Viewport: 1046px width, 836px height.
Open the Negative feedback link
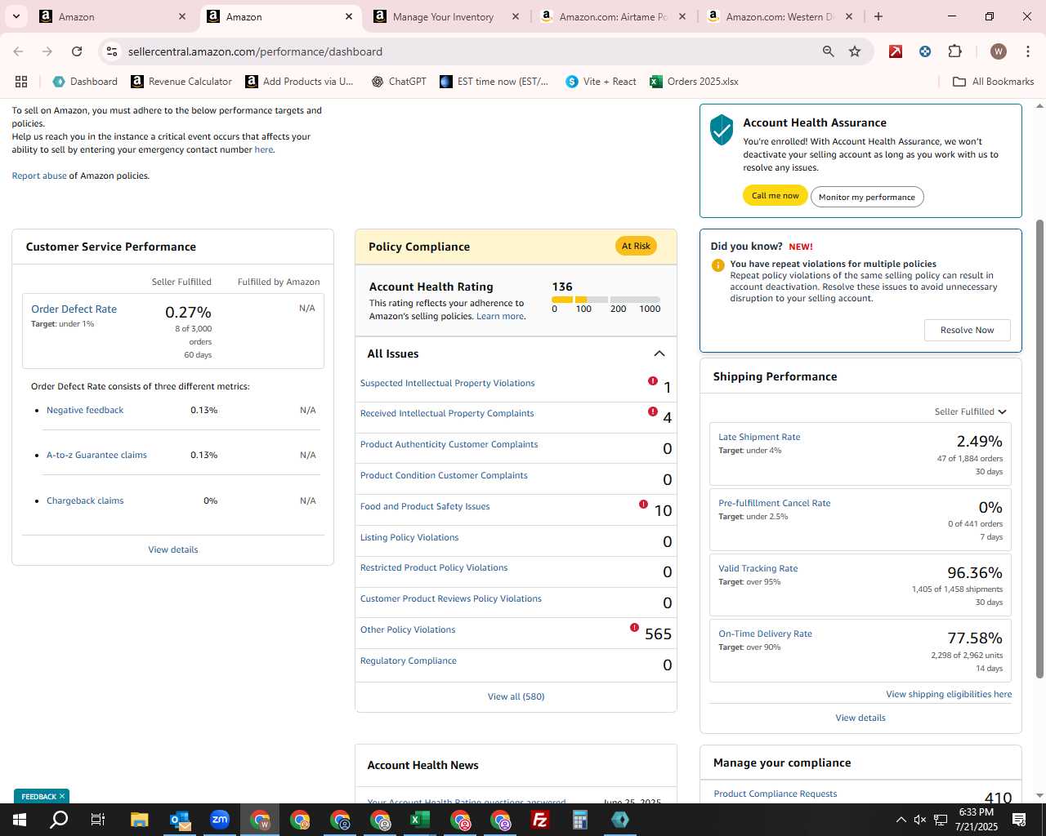85,410
